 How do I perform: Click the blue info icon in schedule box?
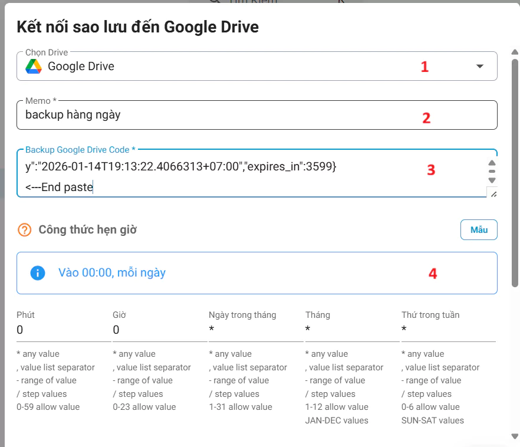coord(38,273)
